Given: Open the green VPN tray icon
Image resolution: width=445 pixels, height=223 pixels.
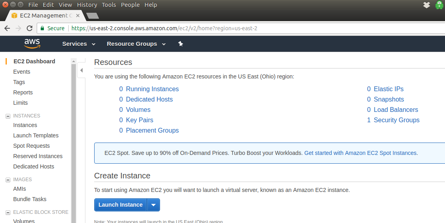Looking at the screenshot, I should (x=439, y=5).
